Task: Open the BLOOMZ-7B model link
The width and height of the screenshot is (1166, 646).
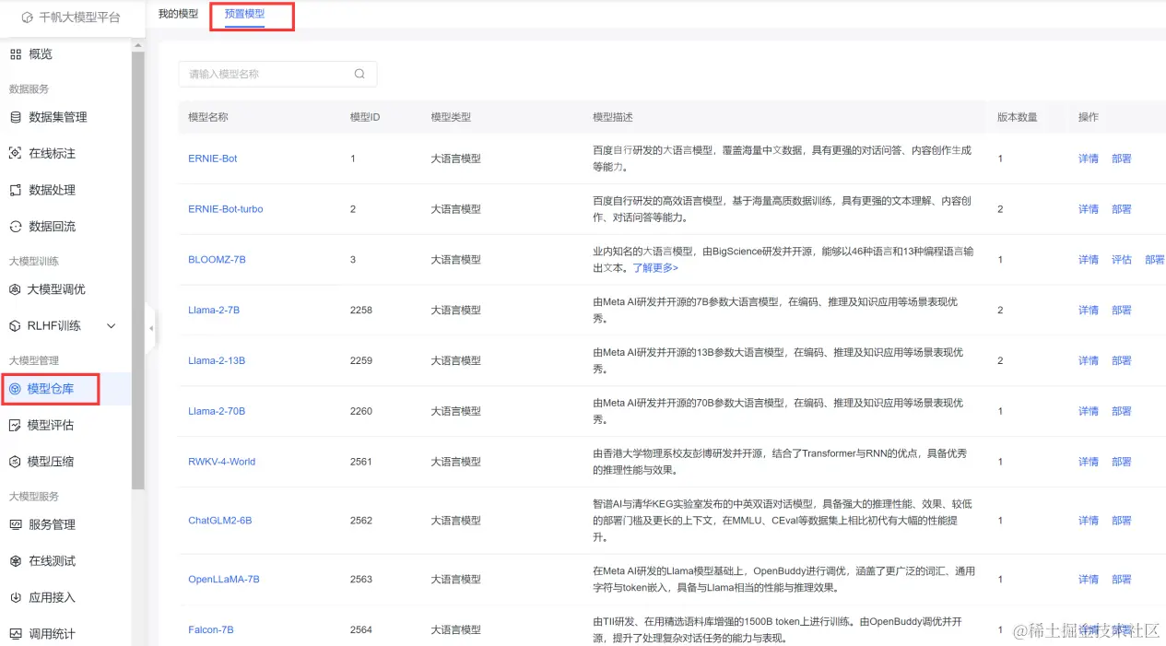Action: coord(217,260)
